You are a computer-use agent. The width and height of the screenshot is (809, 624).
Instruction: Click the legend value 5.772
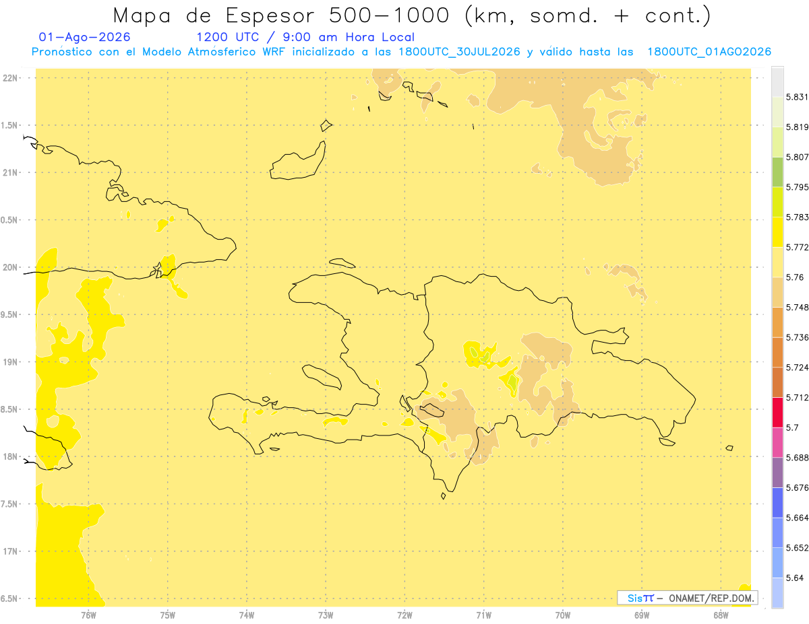(x=797, y=247)
